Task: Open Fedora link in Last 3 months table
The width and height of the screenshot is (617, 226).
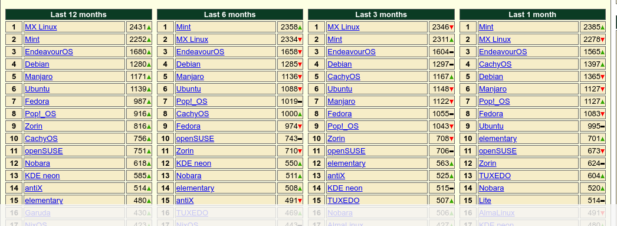Action: tap(340, 114)
